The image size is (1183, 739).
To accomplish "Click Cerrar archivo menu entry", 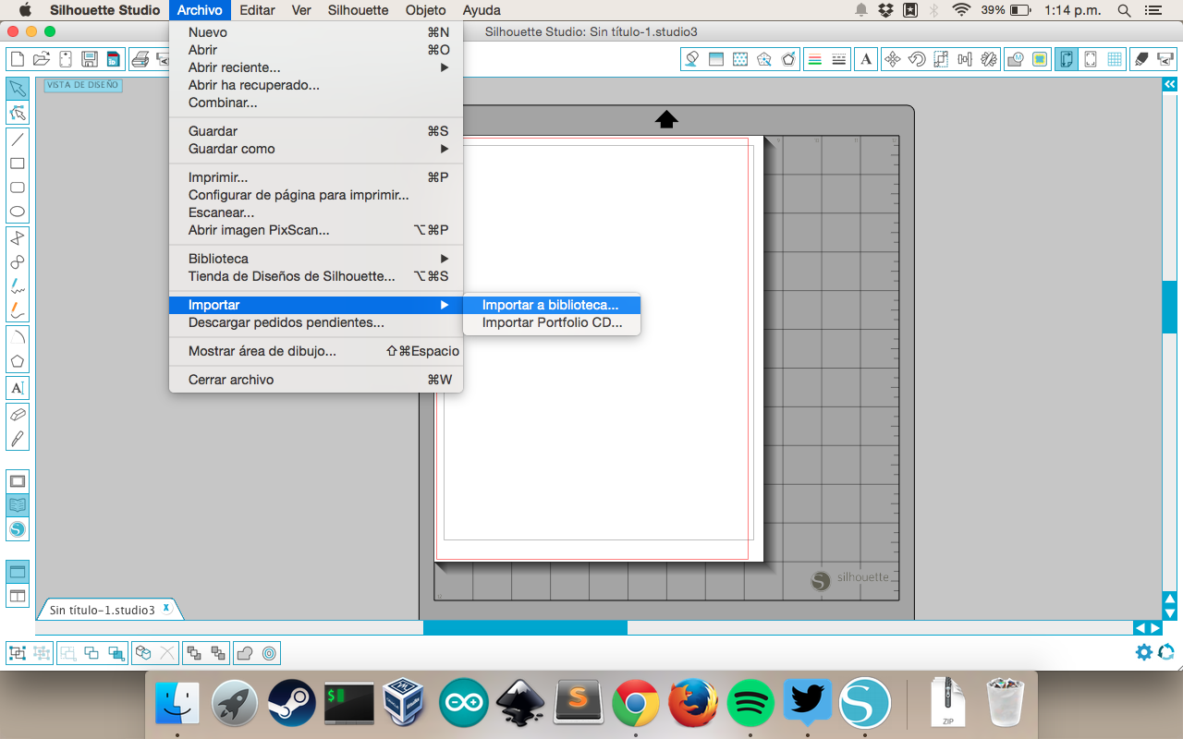I will (316, 380).
